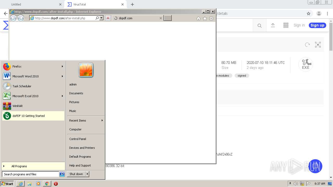Open Music from the Start menu
The width and height of the screenshot is (333, 187).
(x=86, y=111)
